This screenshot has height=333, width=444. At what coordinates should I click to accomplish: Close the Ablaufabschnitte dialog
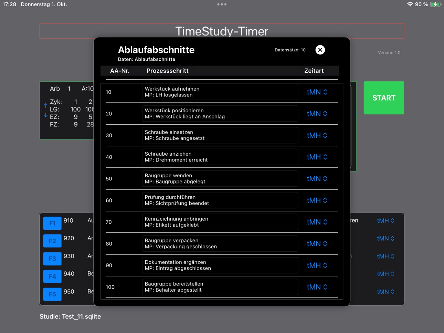point(320,50)
